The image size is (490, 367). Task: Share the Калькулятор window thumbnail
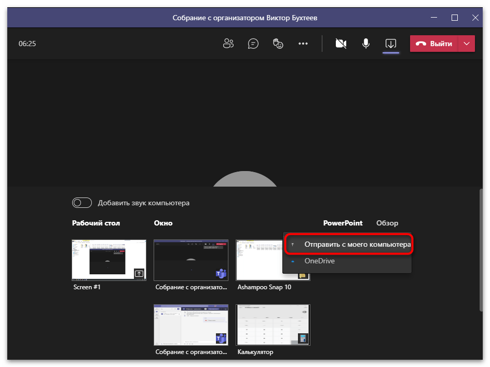pos(273,324)
